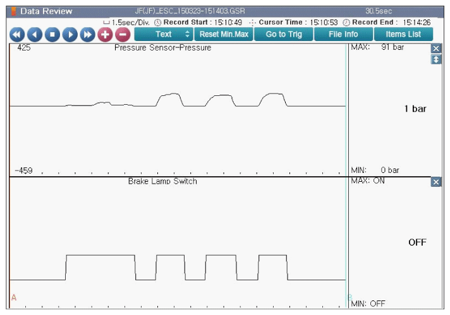Viewport: 450px width, 315px height.
Task: Fast forward with the double right arrows
Action: [87, 35]
